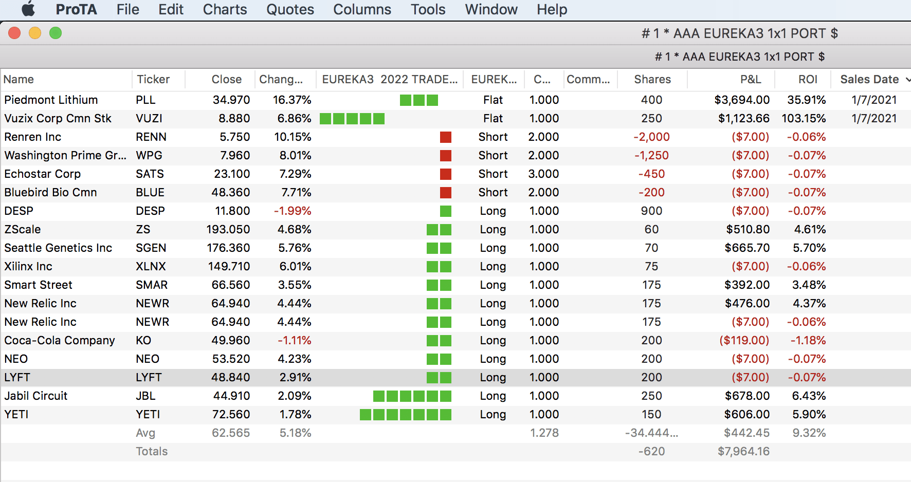Select the Coca-Cola Company row
Viewport: 911px width, 482px height.
455,340
